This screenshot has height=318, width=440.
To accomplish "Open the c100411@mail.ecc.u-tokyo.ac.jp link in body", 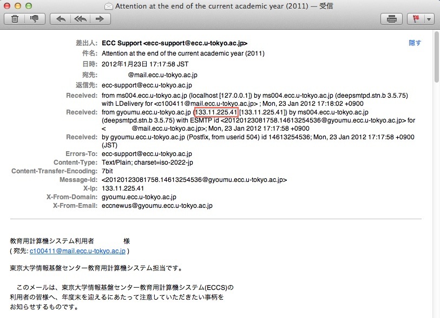I will pyautogui.click(x=77, y=251).
